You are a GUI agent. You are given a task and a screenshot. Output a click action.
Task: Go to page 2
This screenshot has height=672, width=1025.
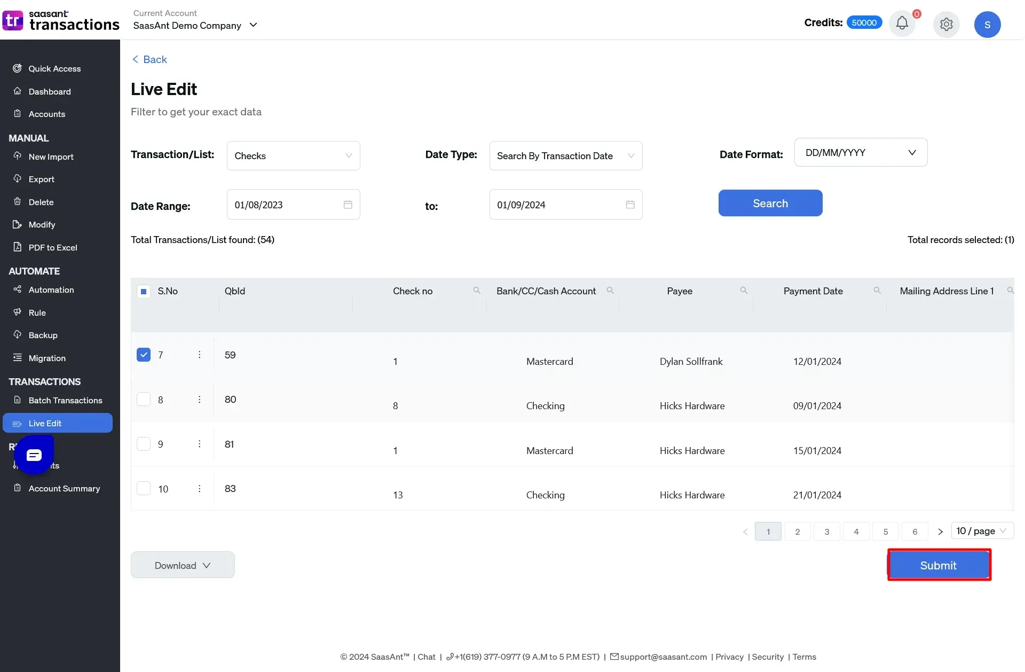tap(798, 532)
